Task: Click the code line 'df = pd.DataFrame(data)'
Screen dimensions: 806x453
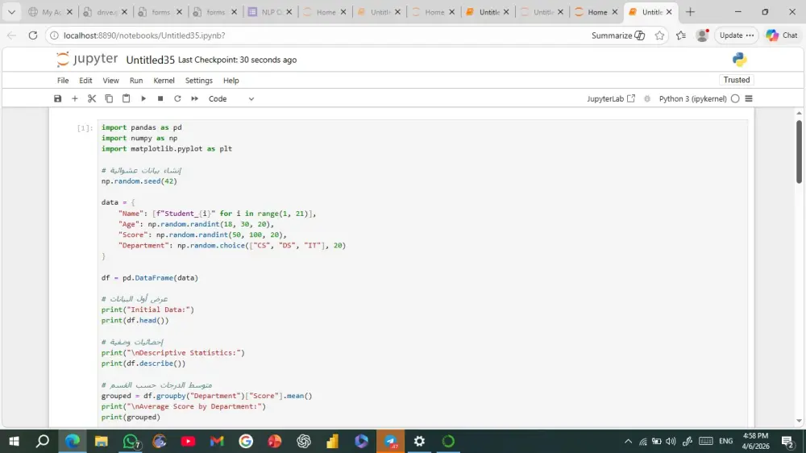Action: tap(150, 277)
